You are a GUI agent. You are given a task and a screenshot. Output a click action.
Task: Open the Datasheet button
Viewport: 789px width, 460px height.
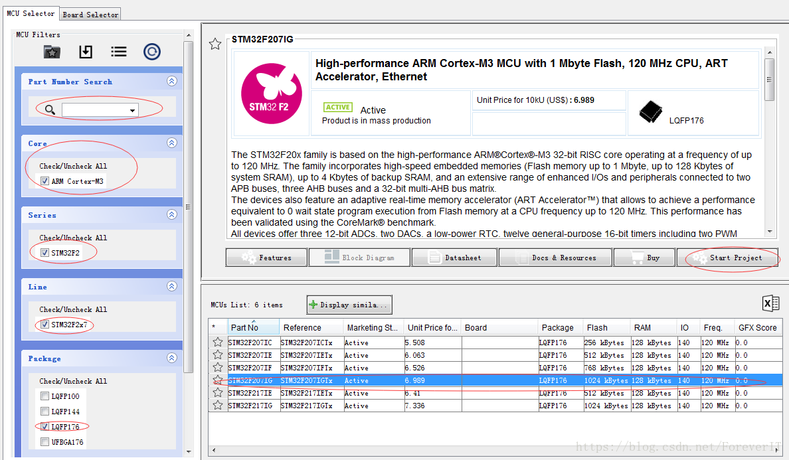[x=454, y=258]
